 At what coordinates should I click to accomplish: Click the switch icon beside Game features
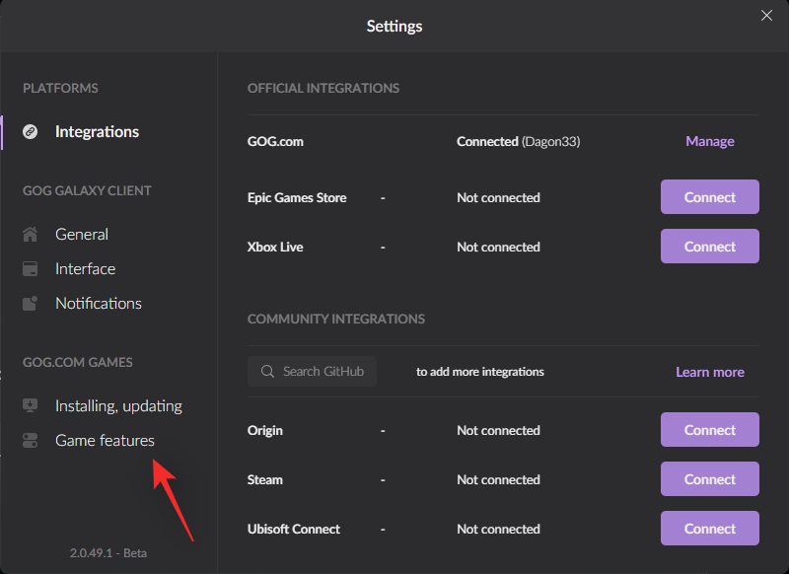31,441
